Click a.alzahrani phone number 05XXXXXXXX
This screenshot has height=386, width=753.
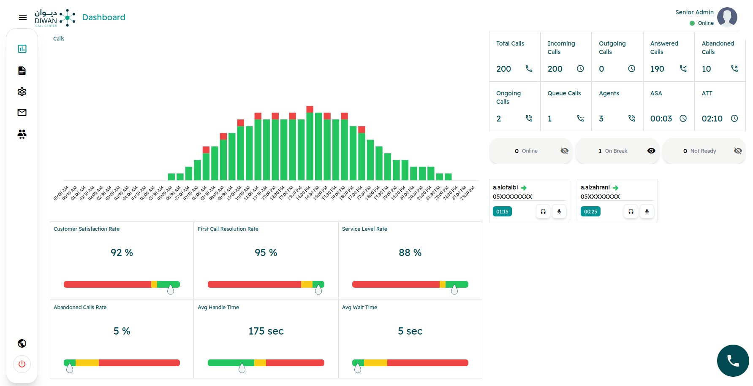(x=600, y=197)
